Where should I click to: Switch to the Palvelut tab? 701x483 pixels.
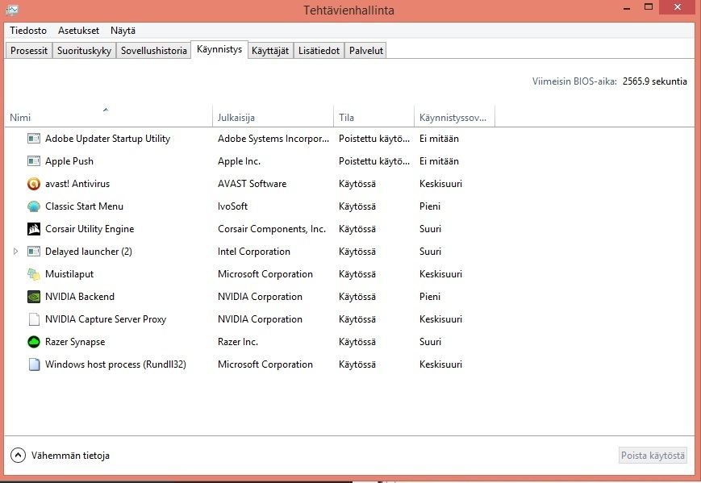(x=366, y=51)
